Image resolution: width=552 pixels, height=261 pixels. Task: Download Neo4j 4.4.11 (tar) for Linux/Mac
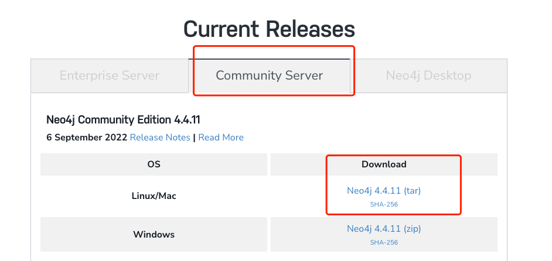click(384, 191)
